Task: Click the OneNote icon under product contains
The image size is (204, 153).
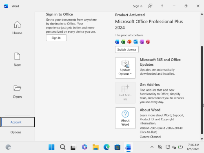Action: (142, 42)
